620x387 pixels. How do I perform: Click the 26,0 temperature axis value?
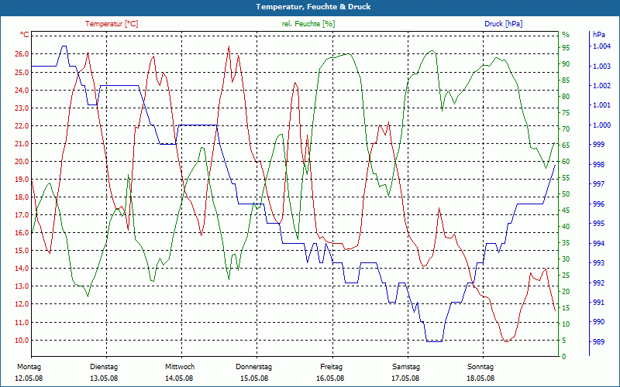pos(22,54)
